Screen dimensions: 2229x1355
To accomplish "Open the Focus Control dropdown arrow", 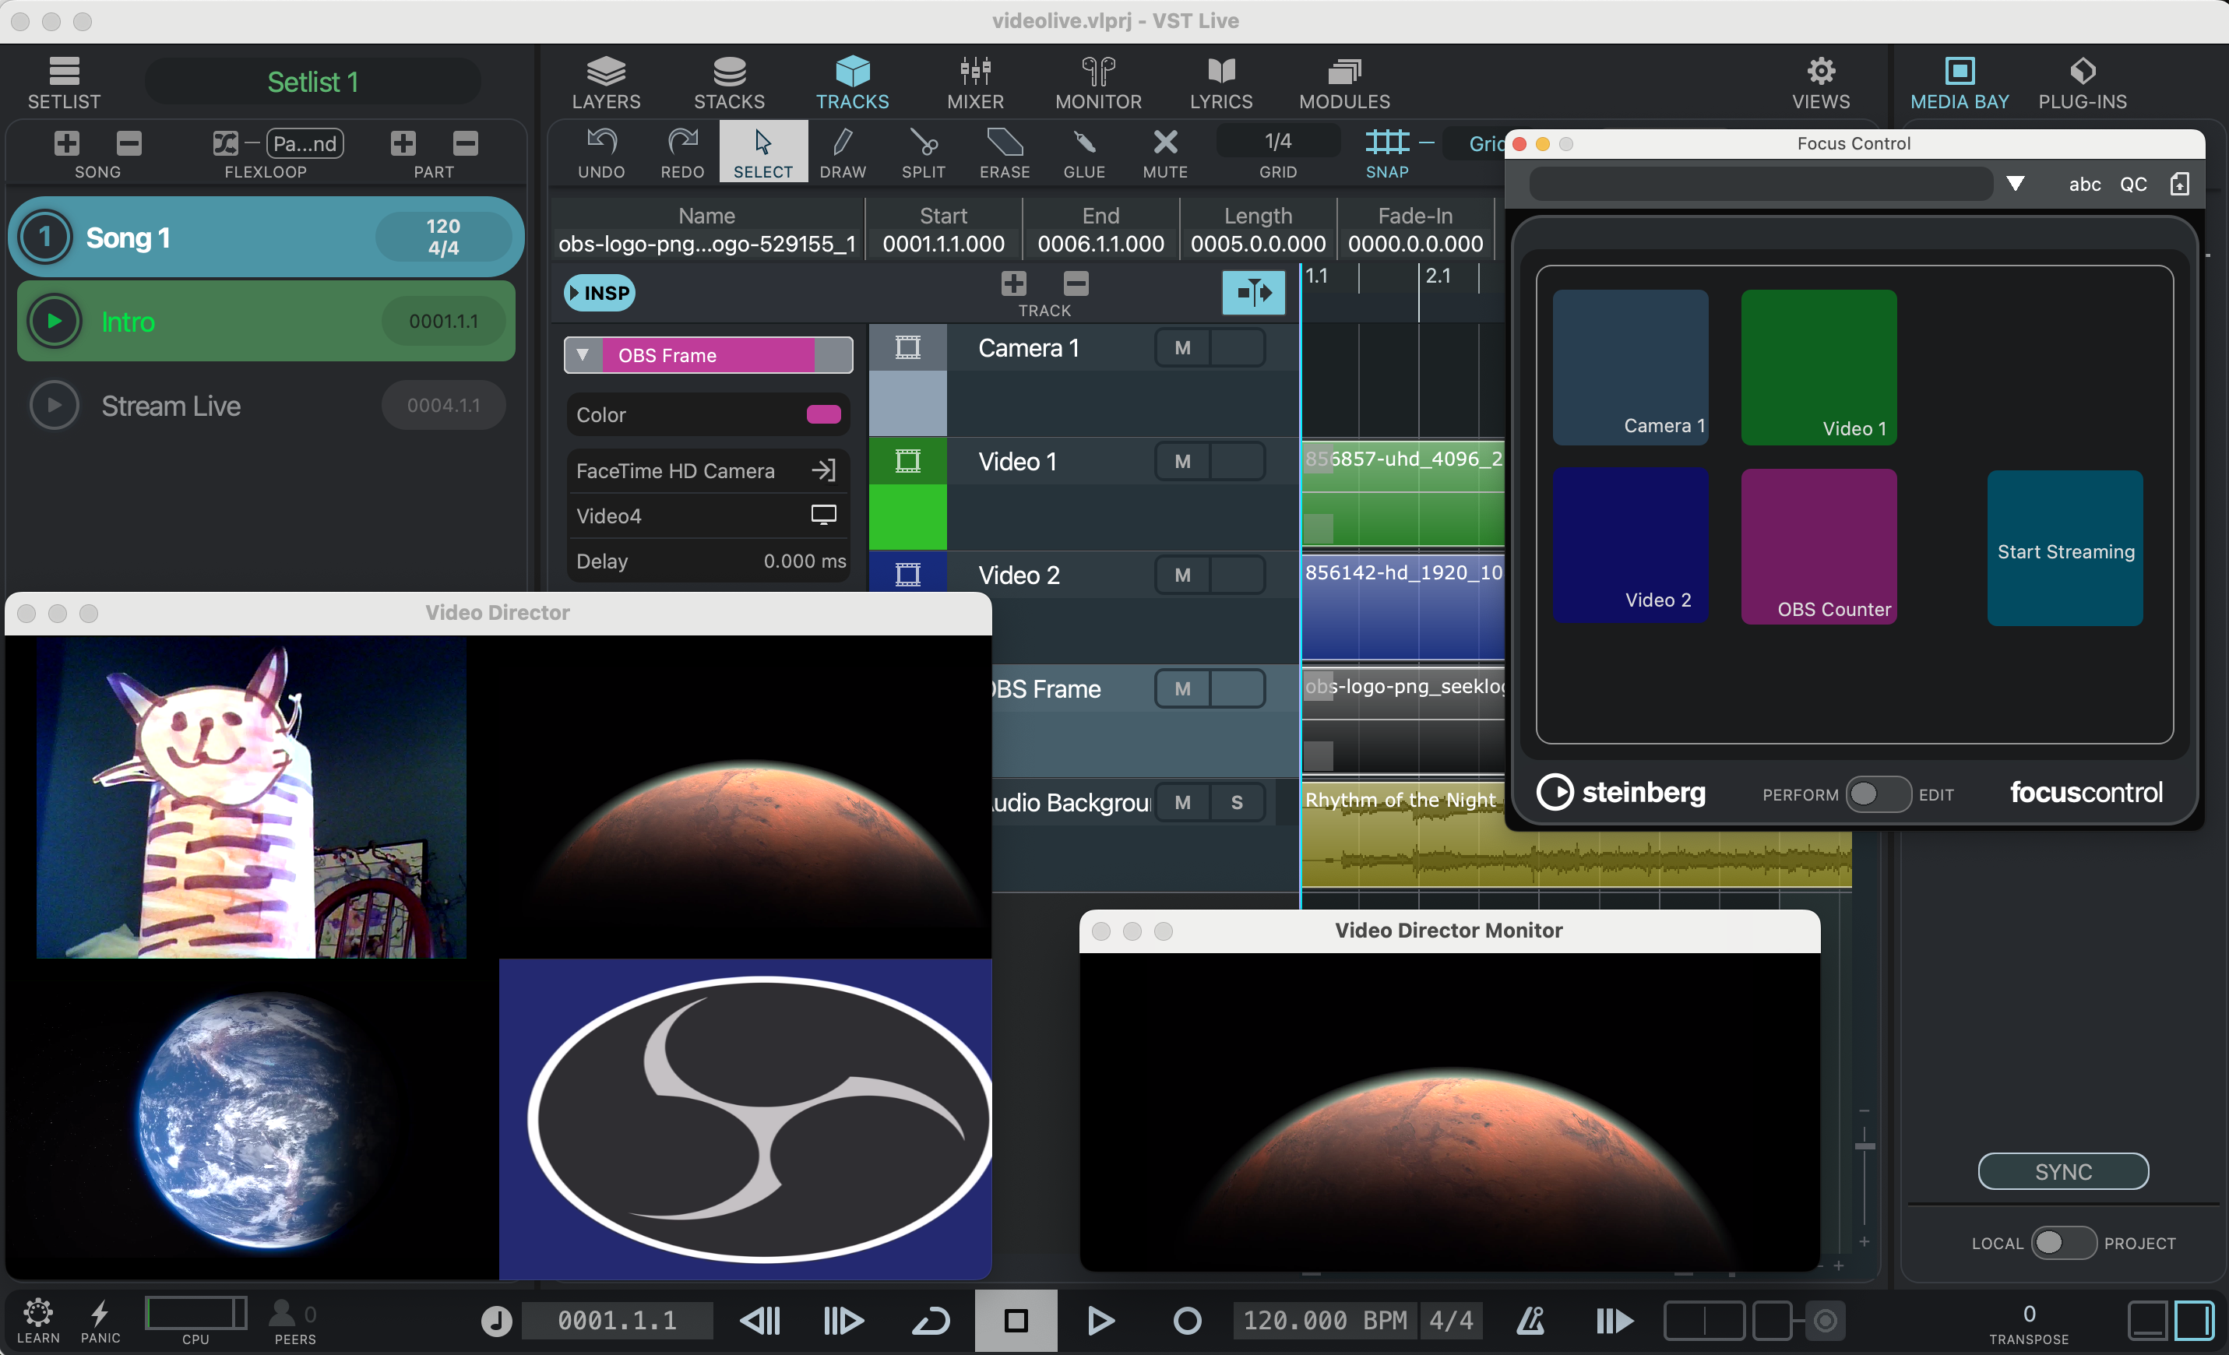I will [x=2016, y=184].
